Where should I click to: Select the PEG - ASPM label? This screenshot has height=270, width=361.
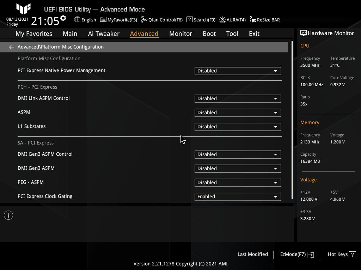[x=31, y=182]
